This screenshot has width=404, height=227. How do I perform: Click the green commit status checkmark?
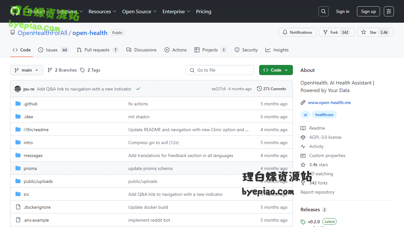click(x=138, y=89)
